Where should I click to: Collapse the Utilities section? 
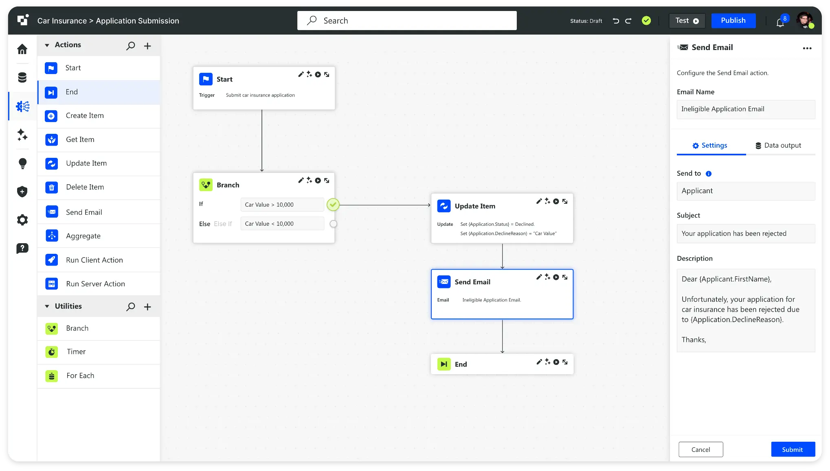(x=47, y=306)
